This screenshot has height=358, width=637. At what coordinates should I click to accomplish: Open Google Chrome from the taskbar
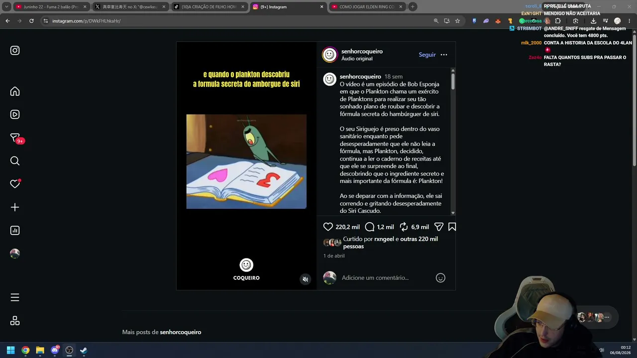[x=25, y=350]
